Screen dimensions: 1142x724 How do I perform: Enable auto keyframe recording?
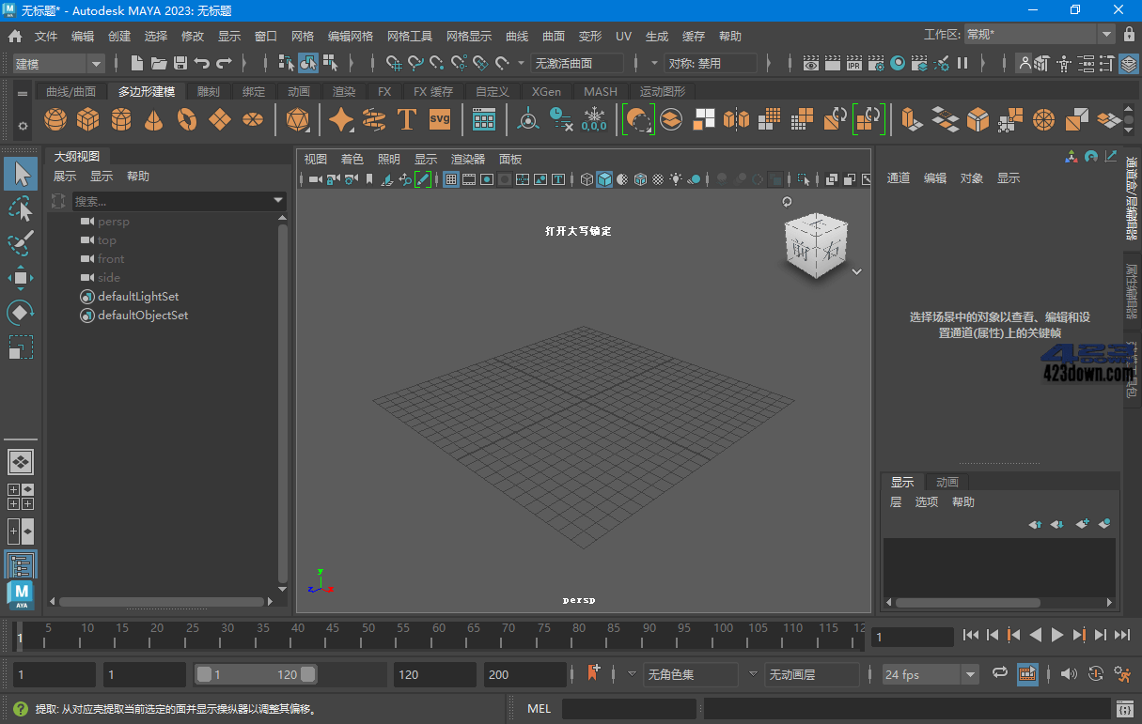coord(593,673)
